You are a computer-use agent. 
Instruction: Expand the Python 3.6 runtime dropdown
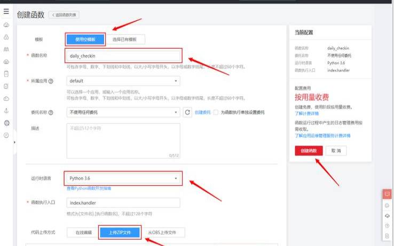point(123,178)
